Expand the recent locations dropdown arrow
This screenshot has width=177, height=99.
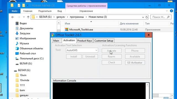tap(24, 17)
